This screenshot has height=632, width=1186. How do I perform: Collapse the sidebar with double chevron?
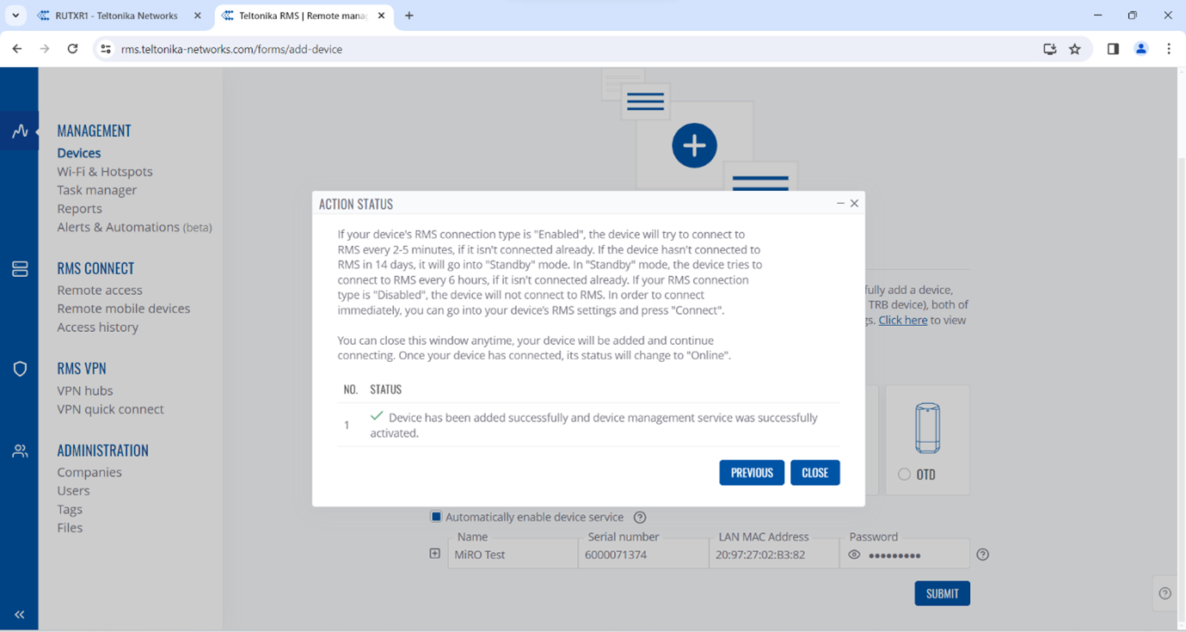click(20, 615)
